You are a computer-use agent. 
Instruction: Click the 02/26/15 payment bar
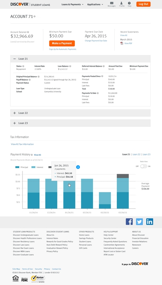pyautogui.click(x=87, y=193)
